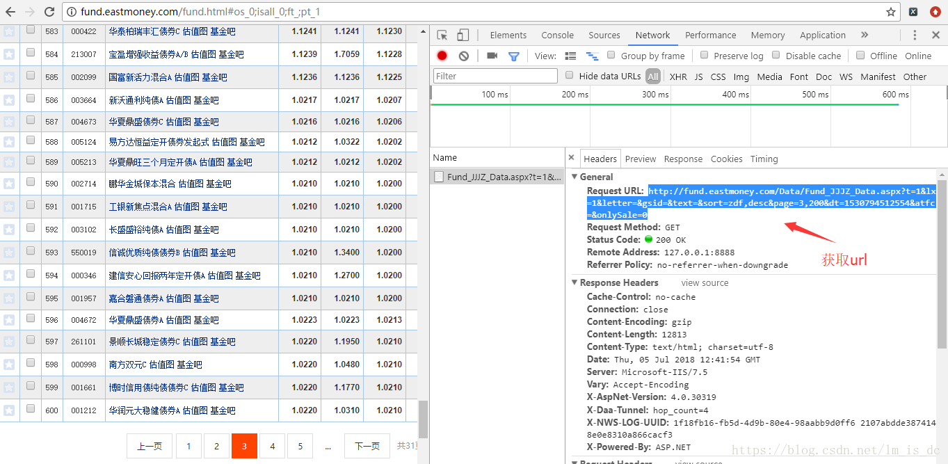Open the Response tab of request
The height and width of the screenshot is (464, 948).
point(683,159)
